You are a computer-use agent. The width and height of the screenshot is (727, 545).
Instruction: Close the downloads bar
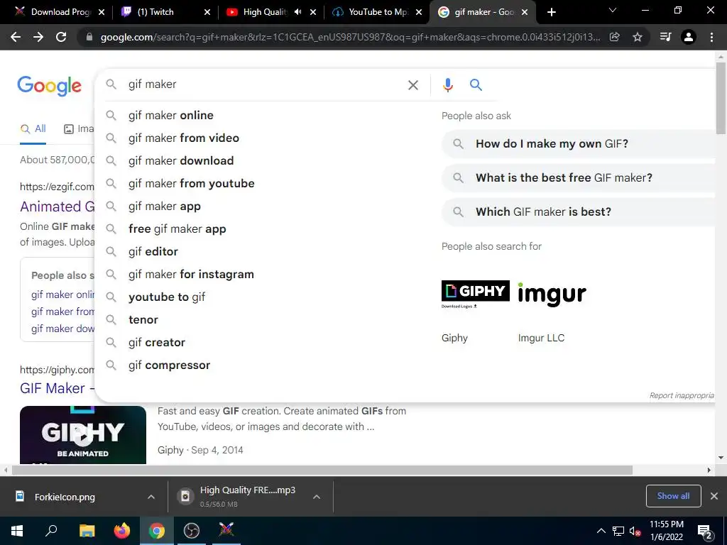714,496
